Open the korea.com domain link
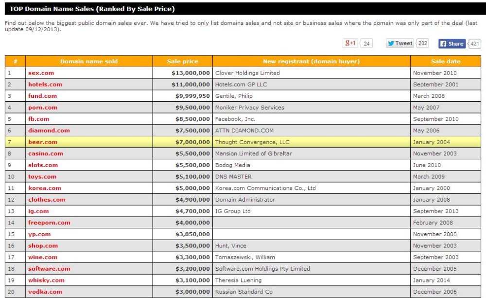The image size is (486, 298). [45, 188]
